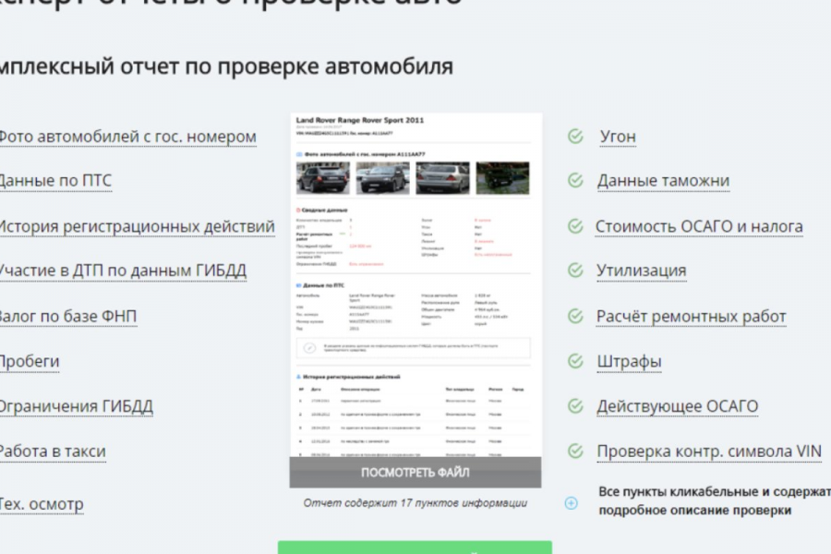The width and height of the screenshot is (831, 554).
Task: Click the ПОСМОТРЕТЬ ФАЙЛ button
Action: [415, 473]
